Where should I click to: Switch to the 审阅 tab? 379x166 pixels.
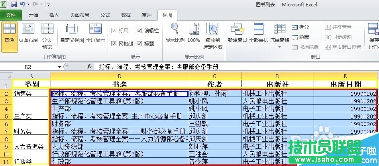tap(147, 15)
